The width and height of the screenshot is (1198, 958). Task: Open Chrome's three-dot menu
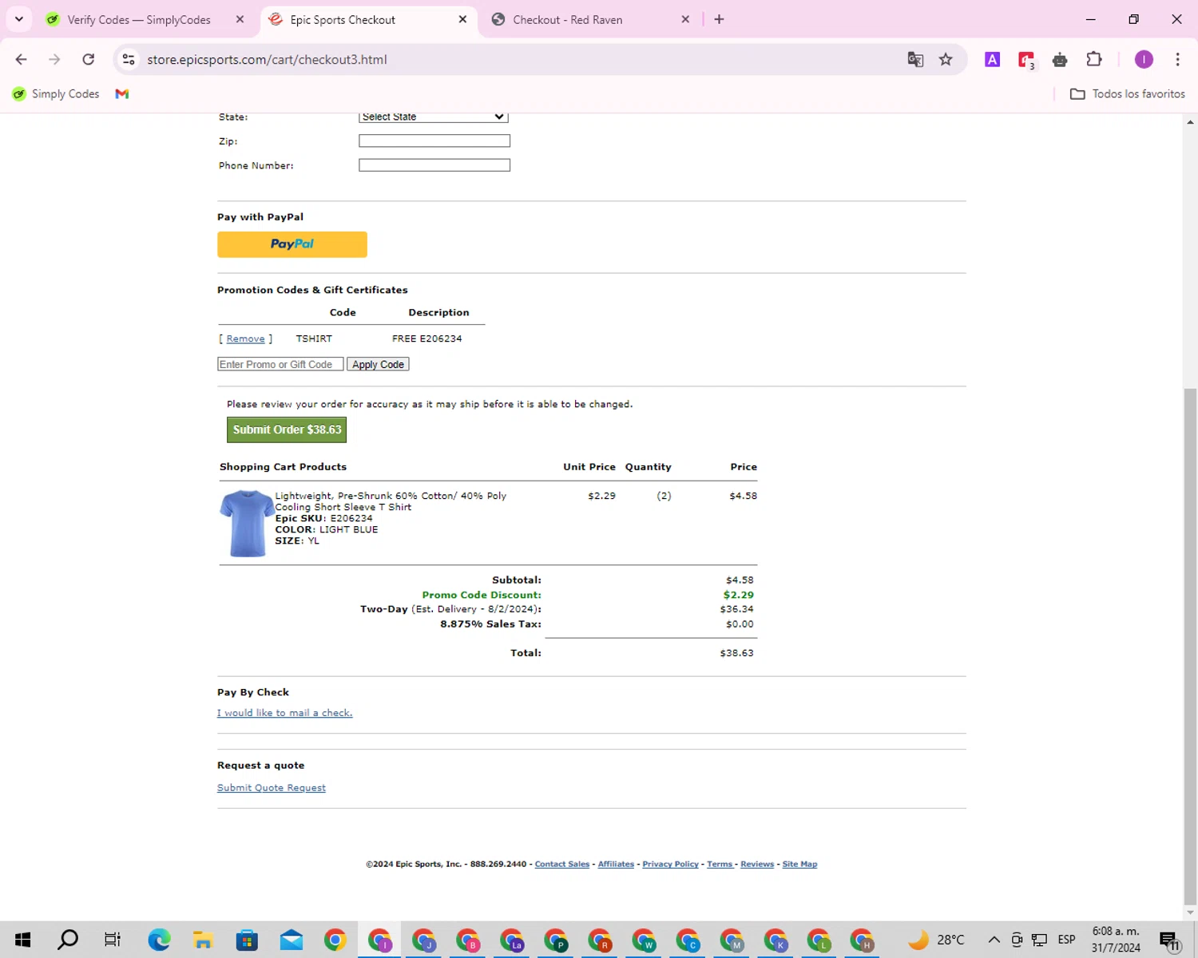pyautogui.click(x=1177, y=60)
